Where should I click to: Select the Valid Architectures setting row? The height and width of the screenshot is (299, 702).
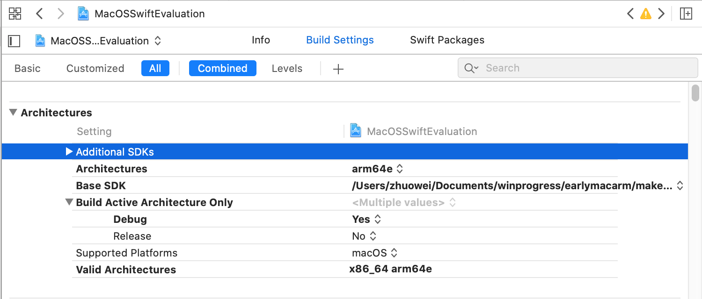click(344, 270)
